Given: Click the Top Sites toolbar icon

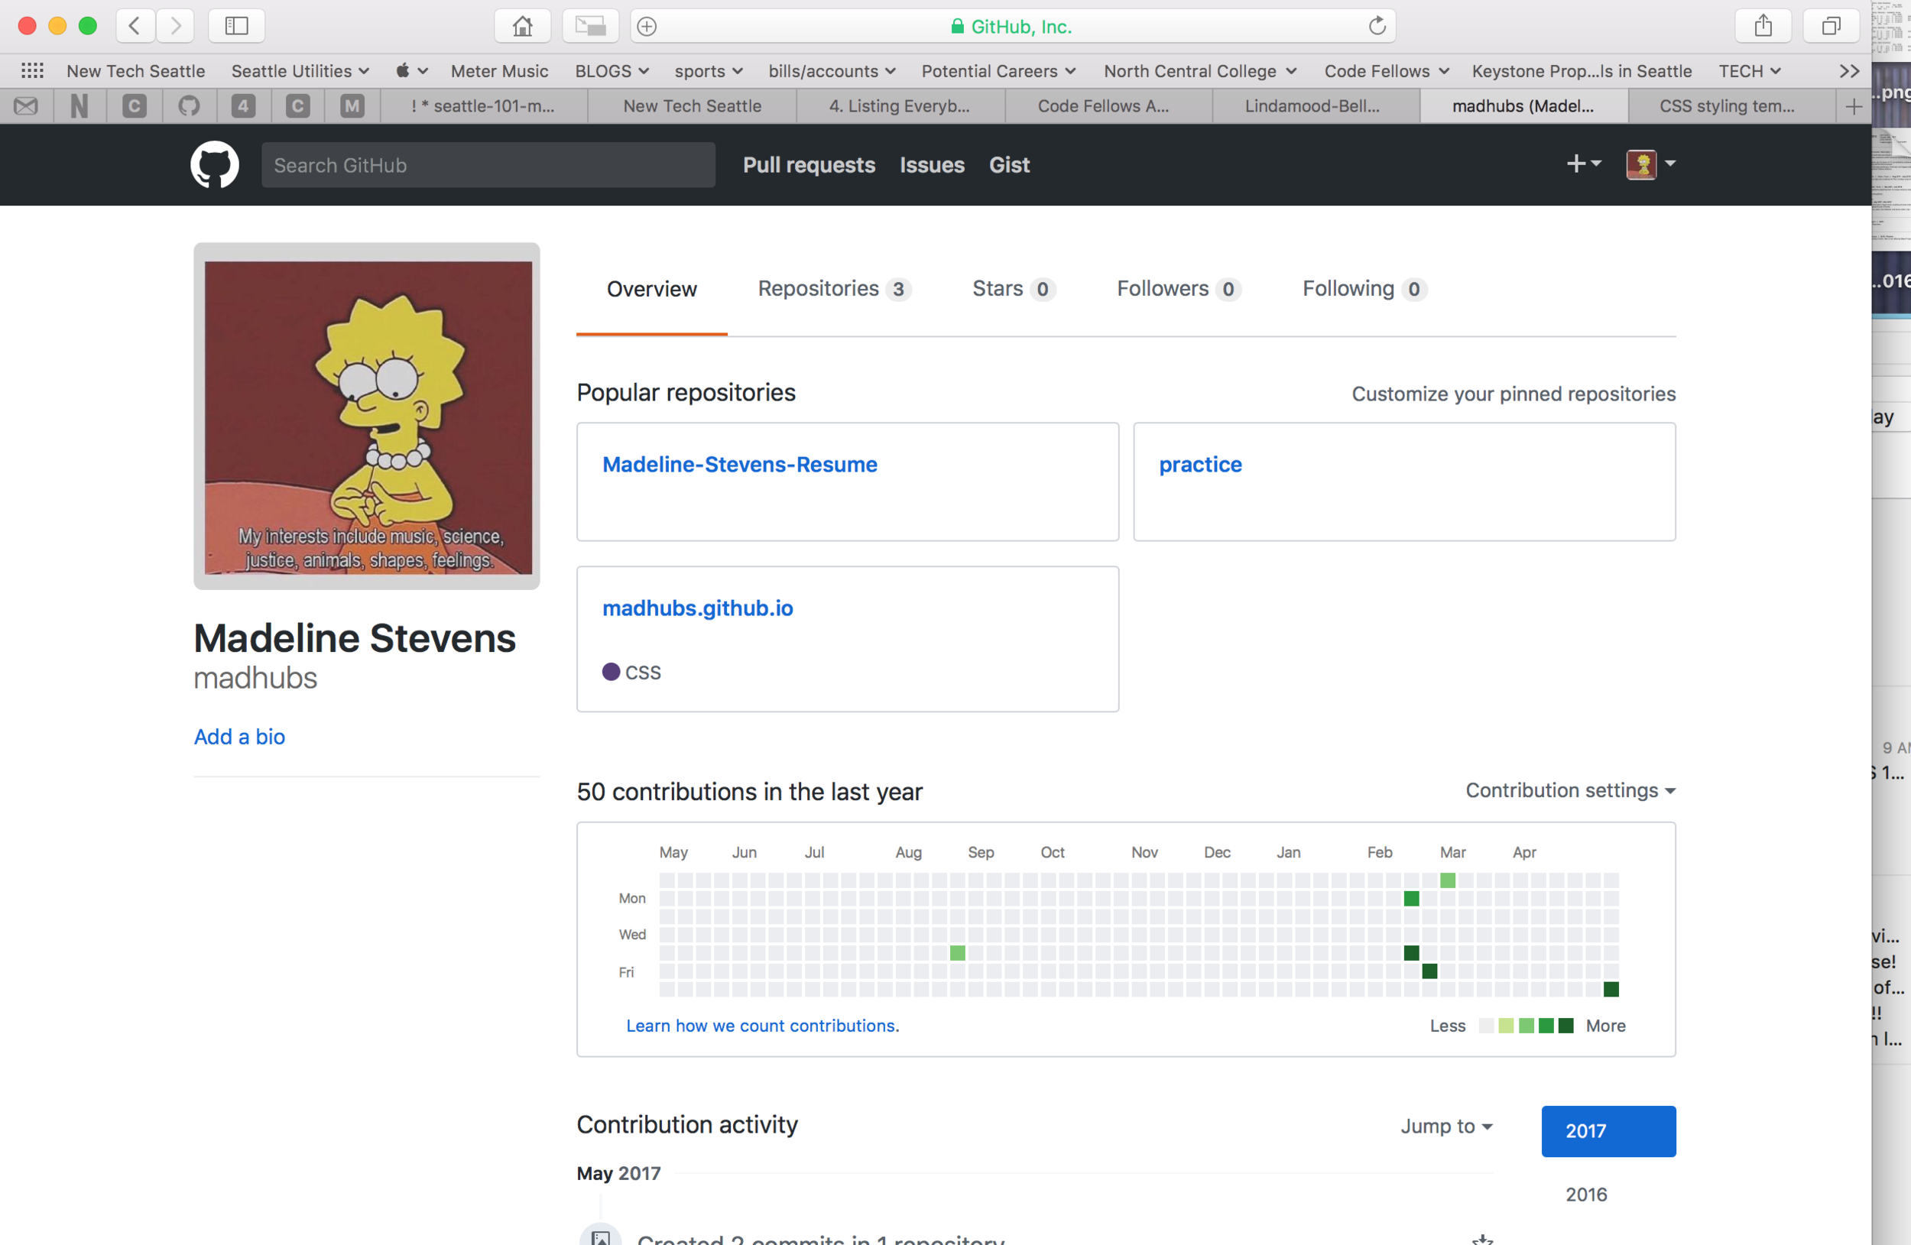Looking at the screenshot, I should tap(590, 26).
